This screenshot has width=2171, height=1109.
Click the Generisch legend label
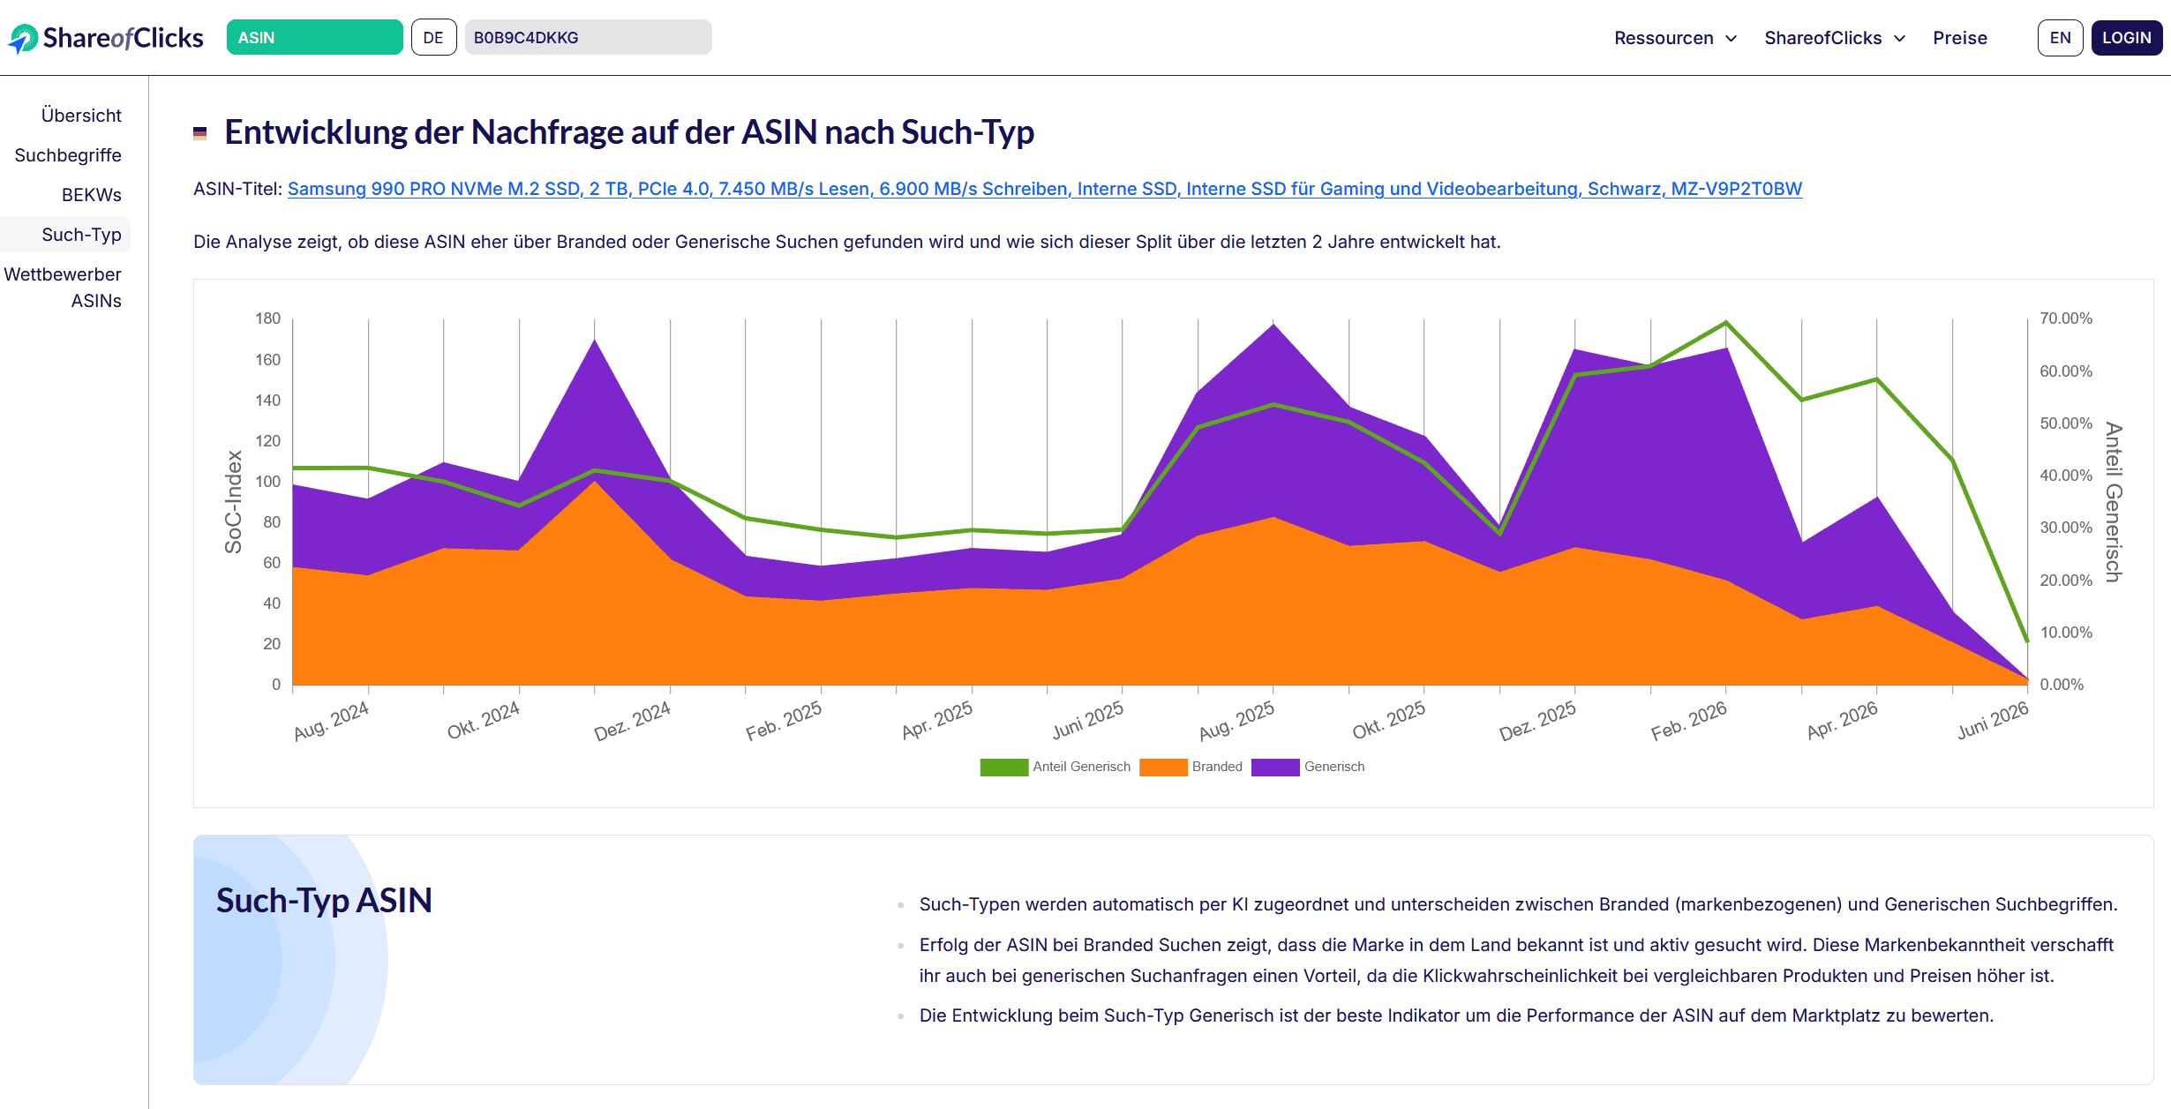pyautogui.click(x=1334, y=767)
